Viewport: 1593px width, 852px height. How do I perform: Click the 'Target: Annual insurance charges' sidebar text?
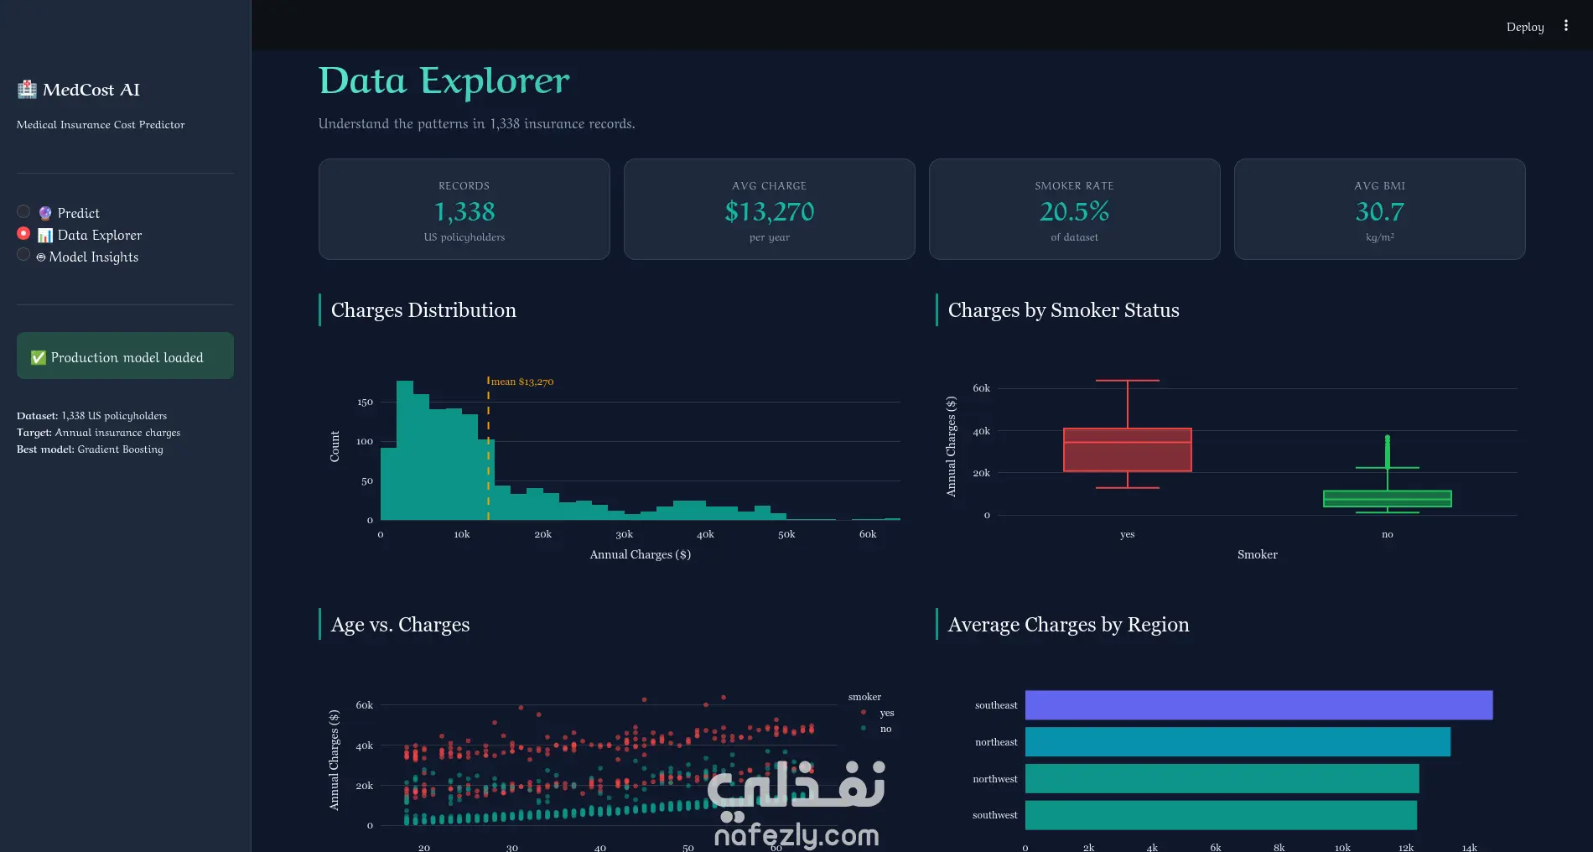point(98,433)
